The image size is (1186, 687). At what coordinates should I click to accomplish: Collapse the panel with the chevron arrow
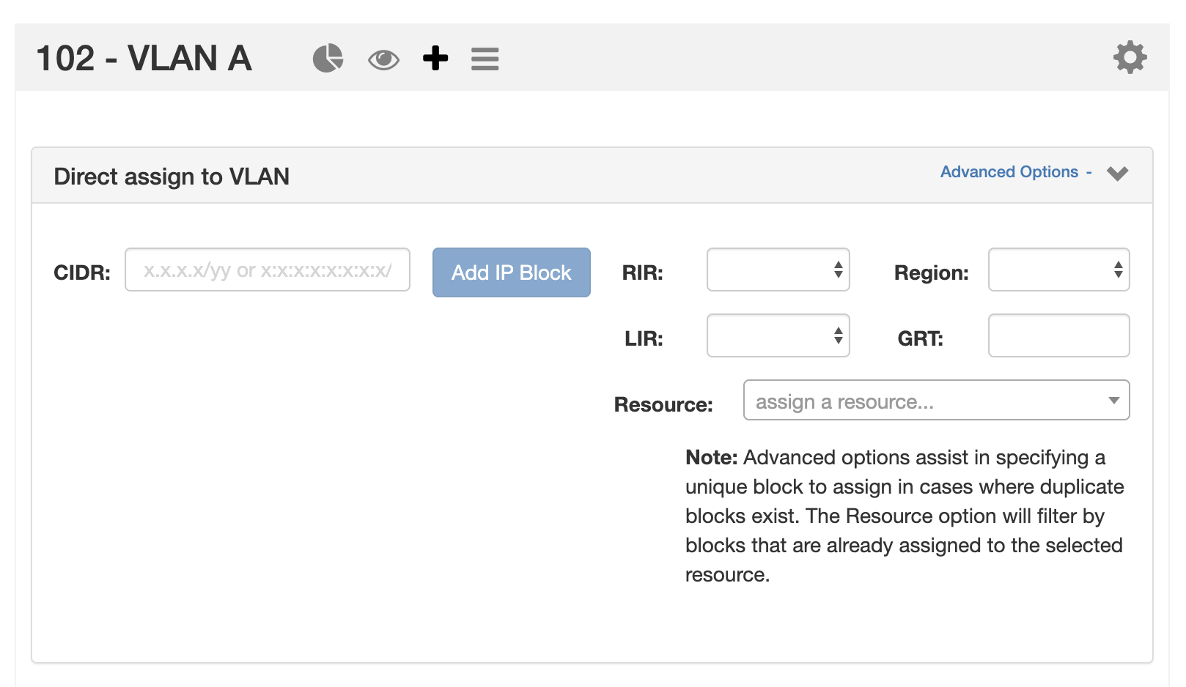point(1117,174)
